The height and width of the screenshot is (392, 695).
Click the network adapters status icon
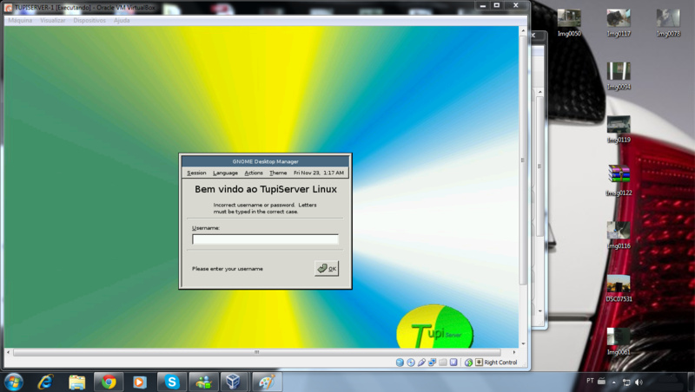432,363
